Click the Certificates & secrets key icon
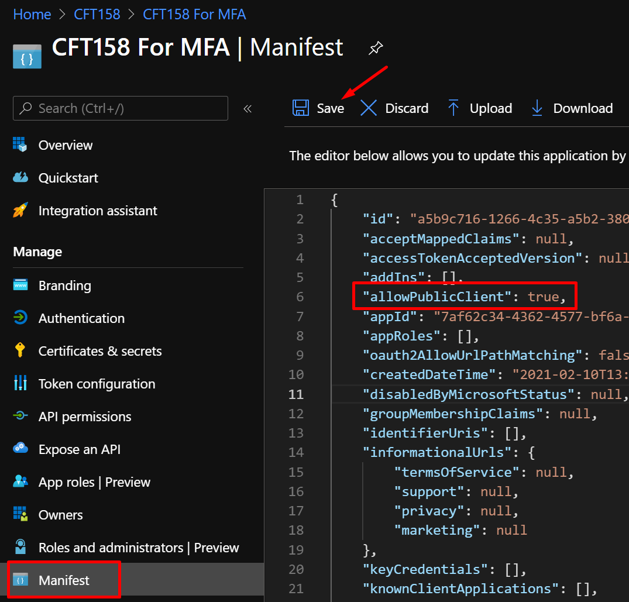The image size is (629, 602). click(20, 351)
